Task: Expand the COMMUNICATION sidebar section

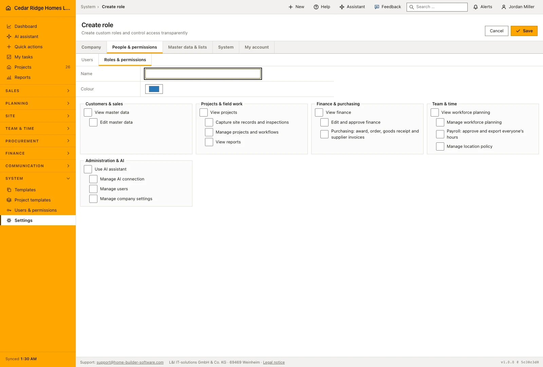Action: click(x=38, y=166)
